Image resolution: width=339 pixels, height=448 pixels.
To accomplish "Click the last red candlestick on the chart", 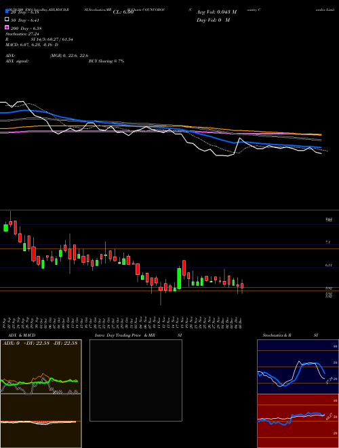I will point(242,285).
